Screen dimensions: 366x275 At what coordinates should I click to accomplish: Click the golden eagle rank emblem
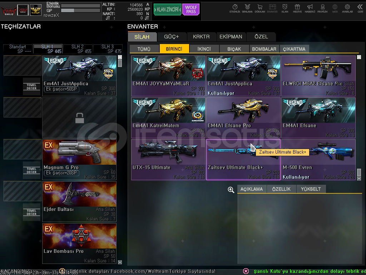[x=36, y=10]
